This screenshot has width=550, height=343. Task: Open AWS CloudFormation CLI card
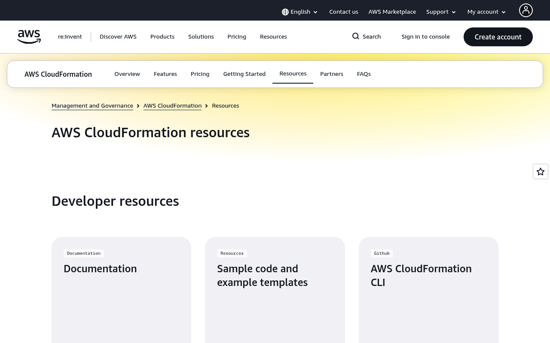pos(428,290)
